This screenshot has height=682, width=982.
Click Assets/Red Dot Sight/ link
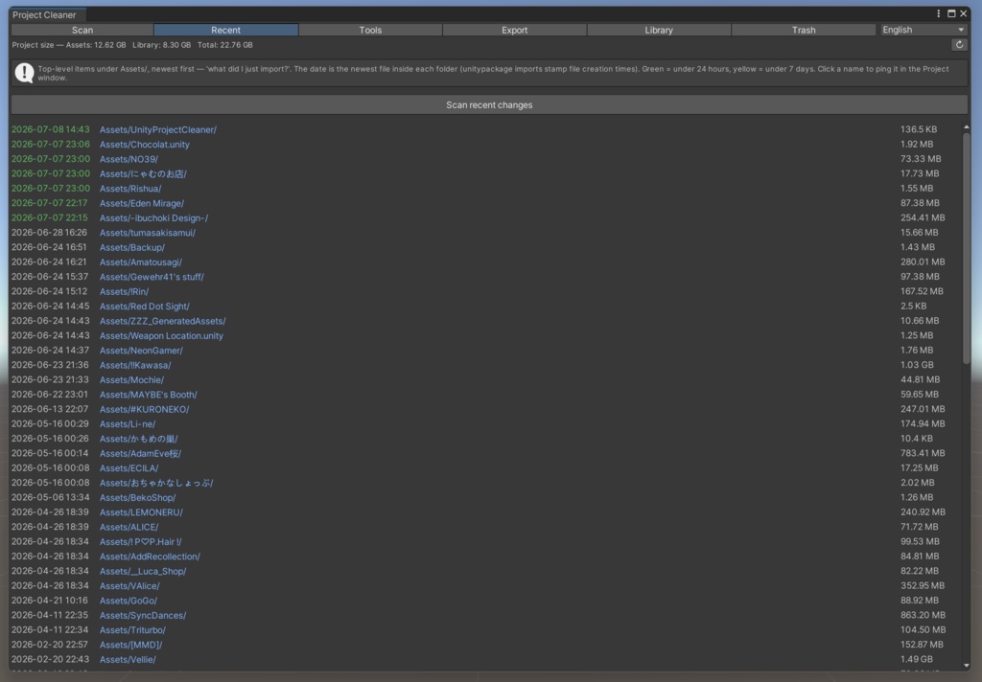(144, 306)
